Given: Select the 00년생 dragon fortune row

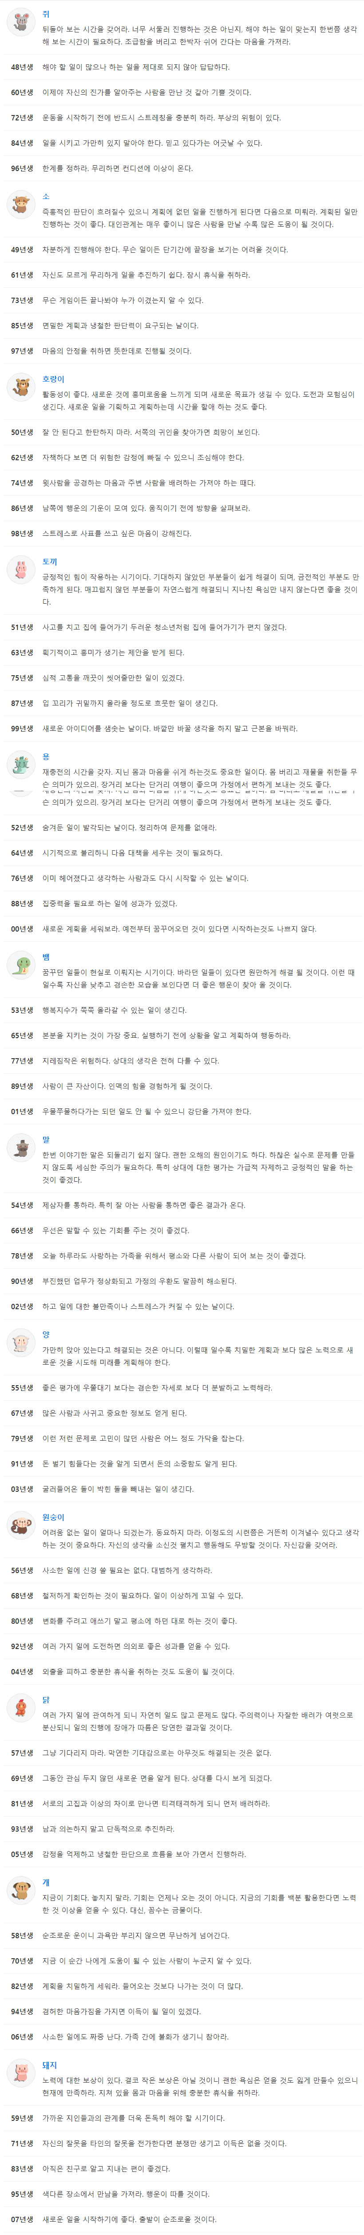Looking at the screenshot, I should point(182,929).
